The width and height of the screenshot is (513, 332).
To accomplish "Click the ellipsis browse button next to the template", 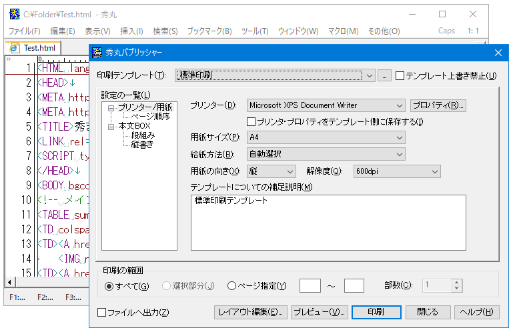I will tap(384, 76).
